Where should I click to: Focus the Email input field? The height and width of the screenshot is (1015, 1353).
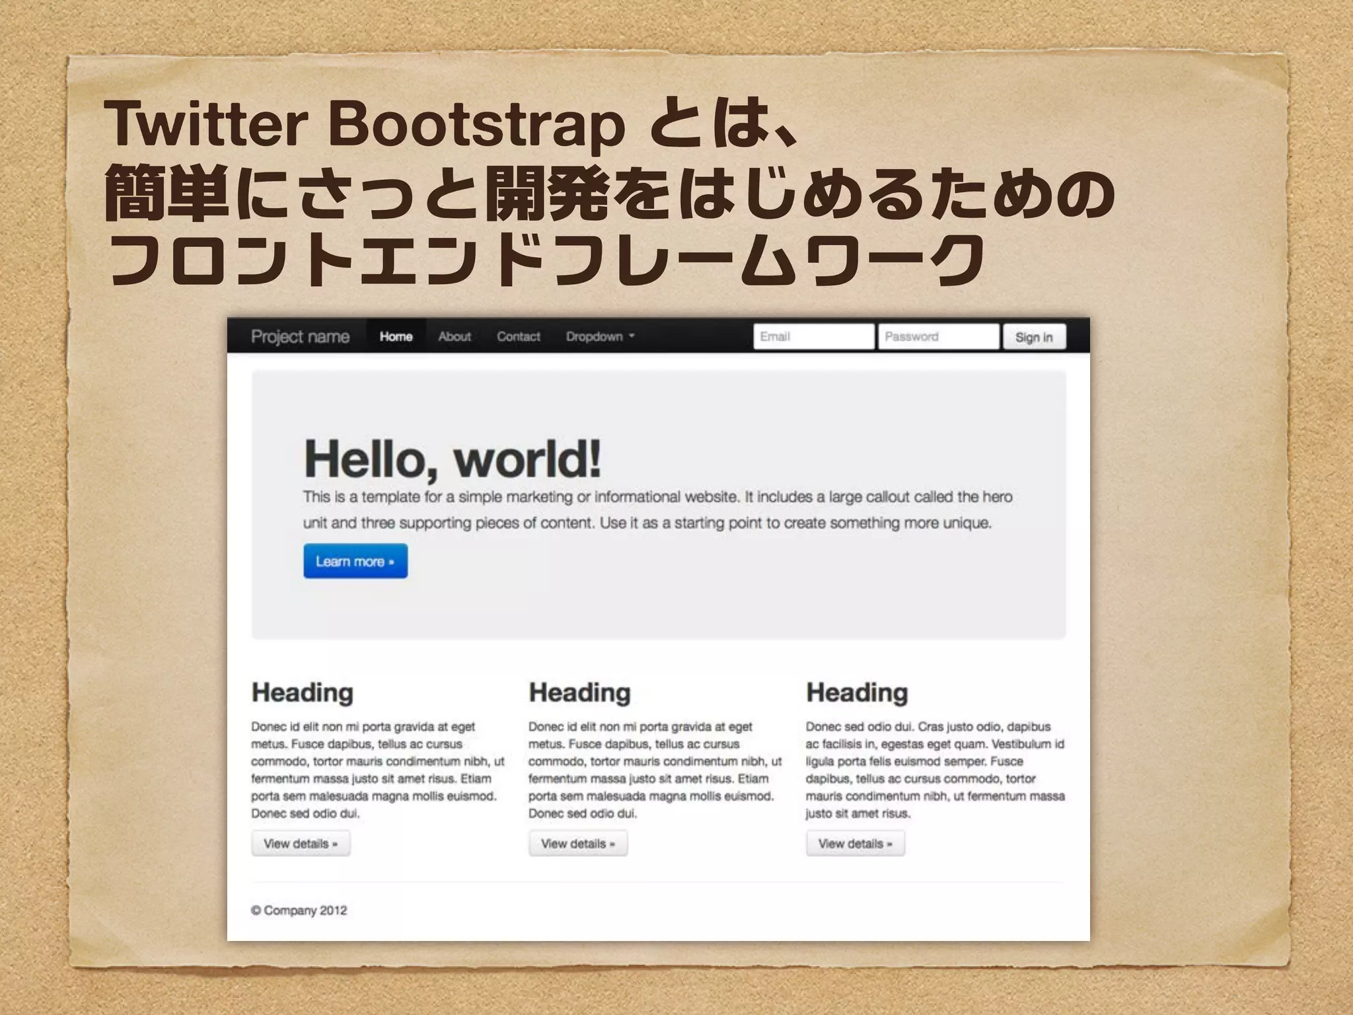coord(814,336)
